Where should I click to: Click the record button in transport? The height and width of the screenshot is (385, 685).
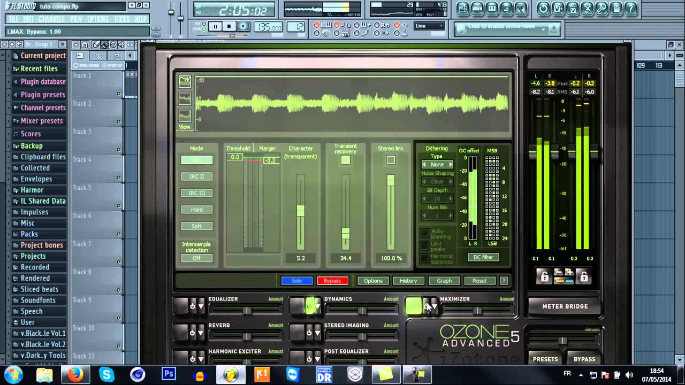click(243, 26)
